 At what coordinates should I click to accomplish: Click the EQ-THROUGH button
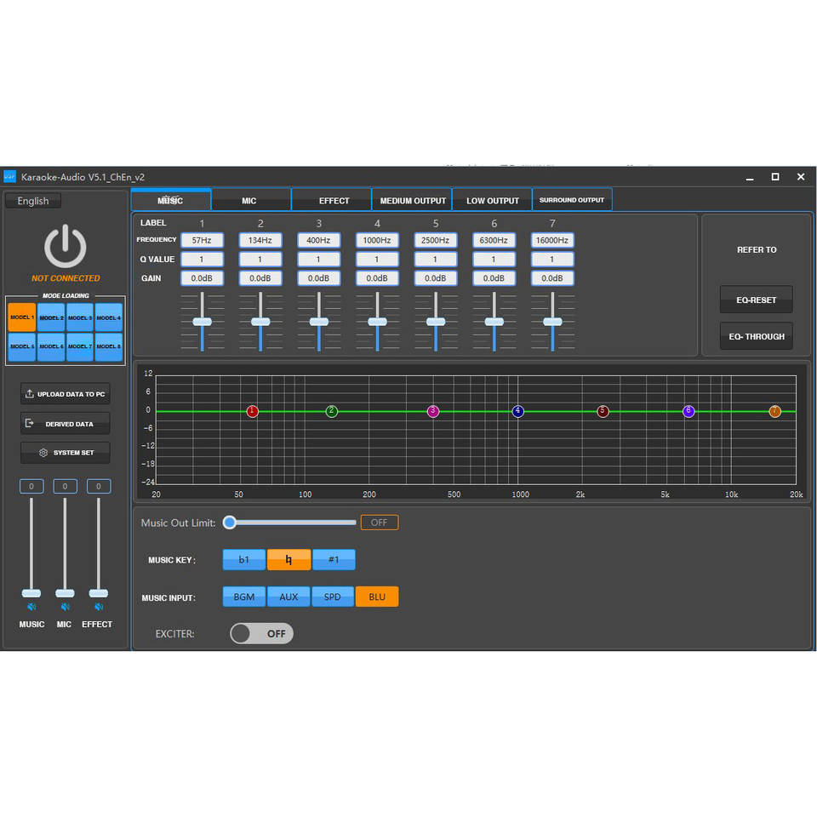pyautogui.click(x=757, y=336)
